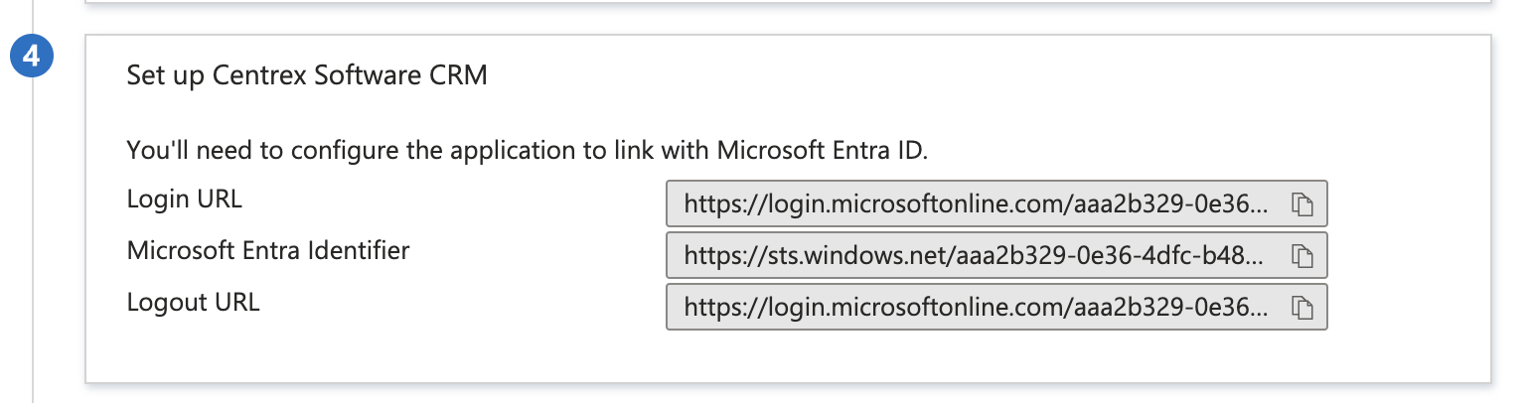Copy the Logout URL to clipboard
Viewport: 1530px width, 403px height.
[x=1302, y=308]
